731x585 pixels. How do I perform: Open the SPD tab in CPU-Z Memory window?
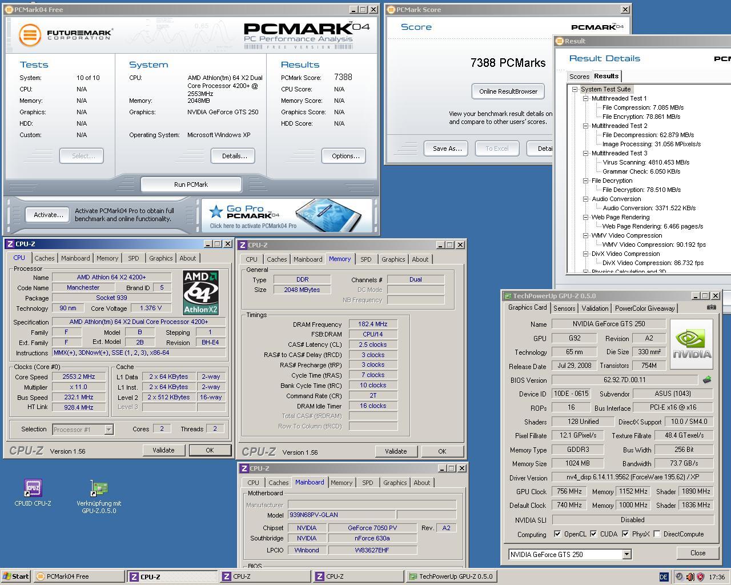[x=366, y=259]
